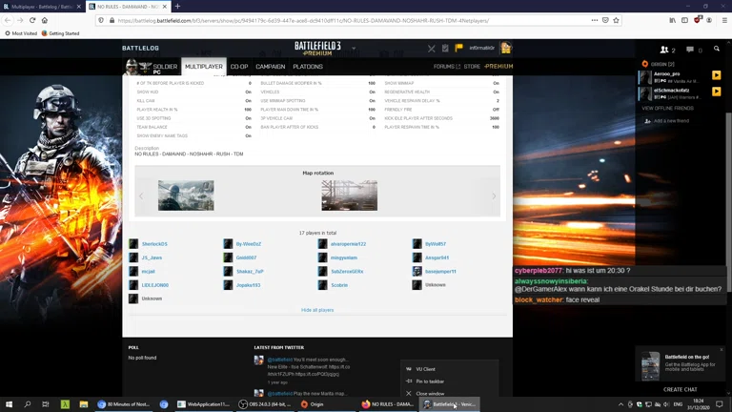Open player LIDLEJON00 profile
732x412 pixels.
(155, 285)
